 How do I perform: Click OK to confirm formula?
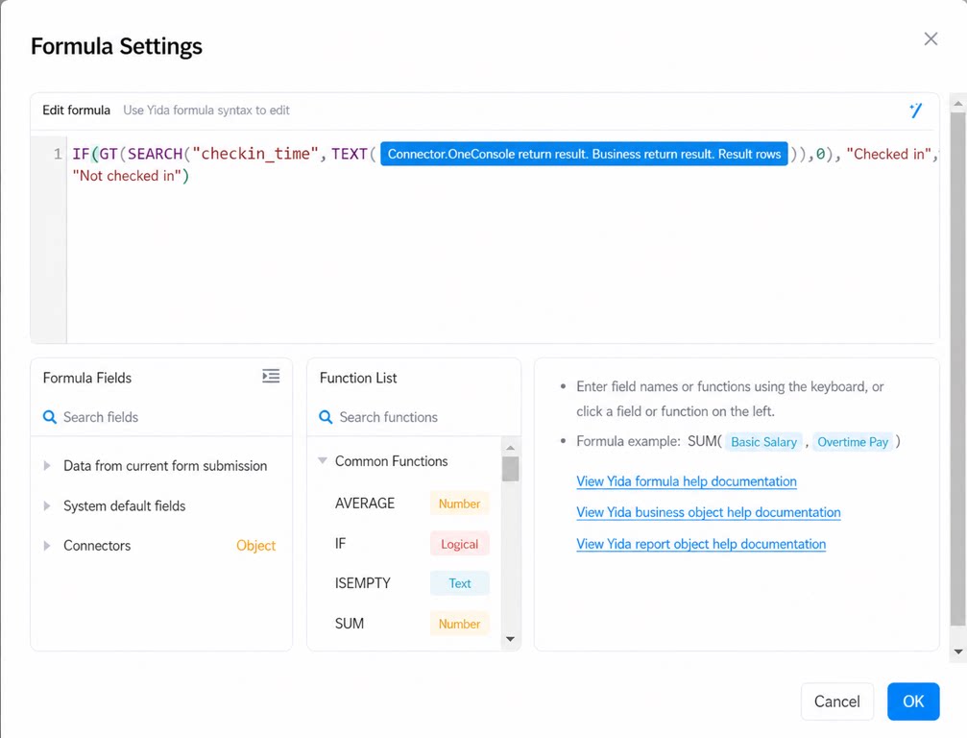(913, 701)
